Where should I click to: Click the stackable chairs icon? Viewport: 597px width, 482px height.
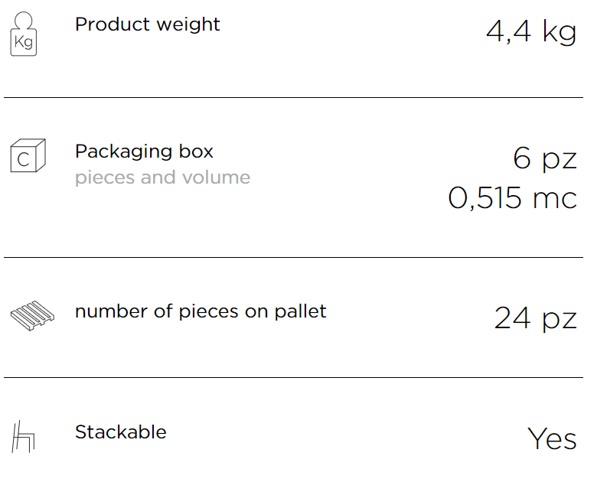[23, 437]
